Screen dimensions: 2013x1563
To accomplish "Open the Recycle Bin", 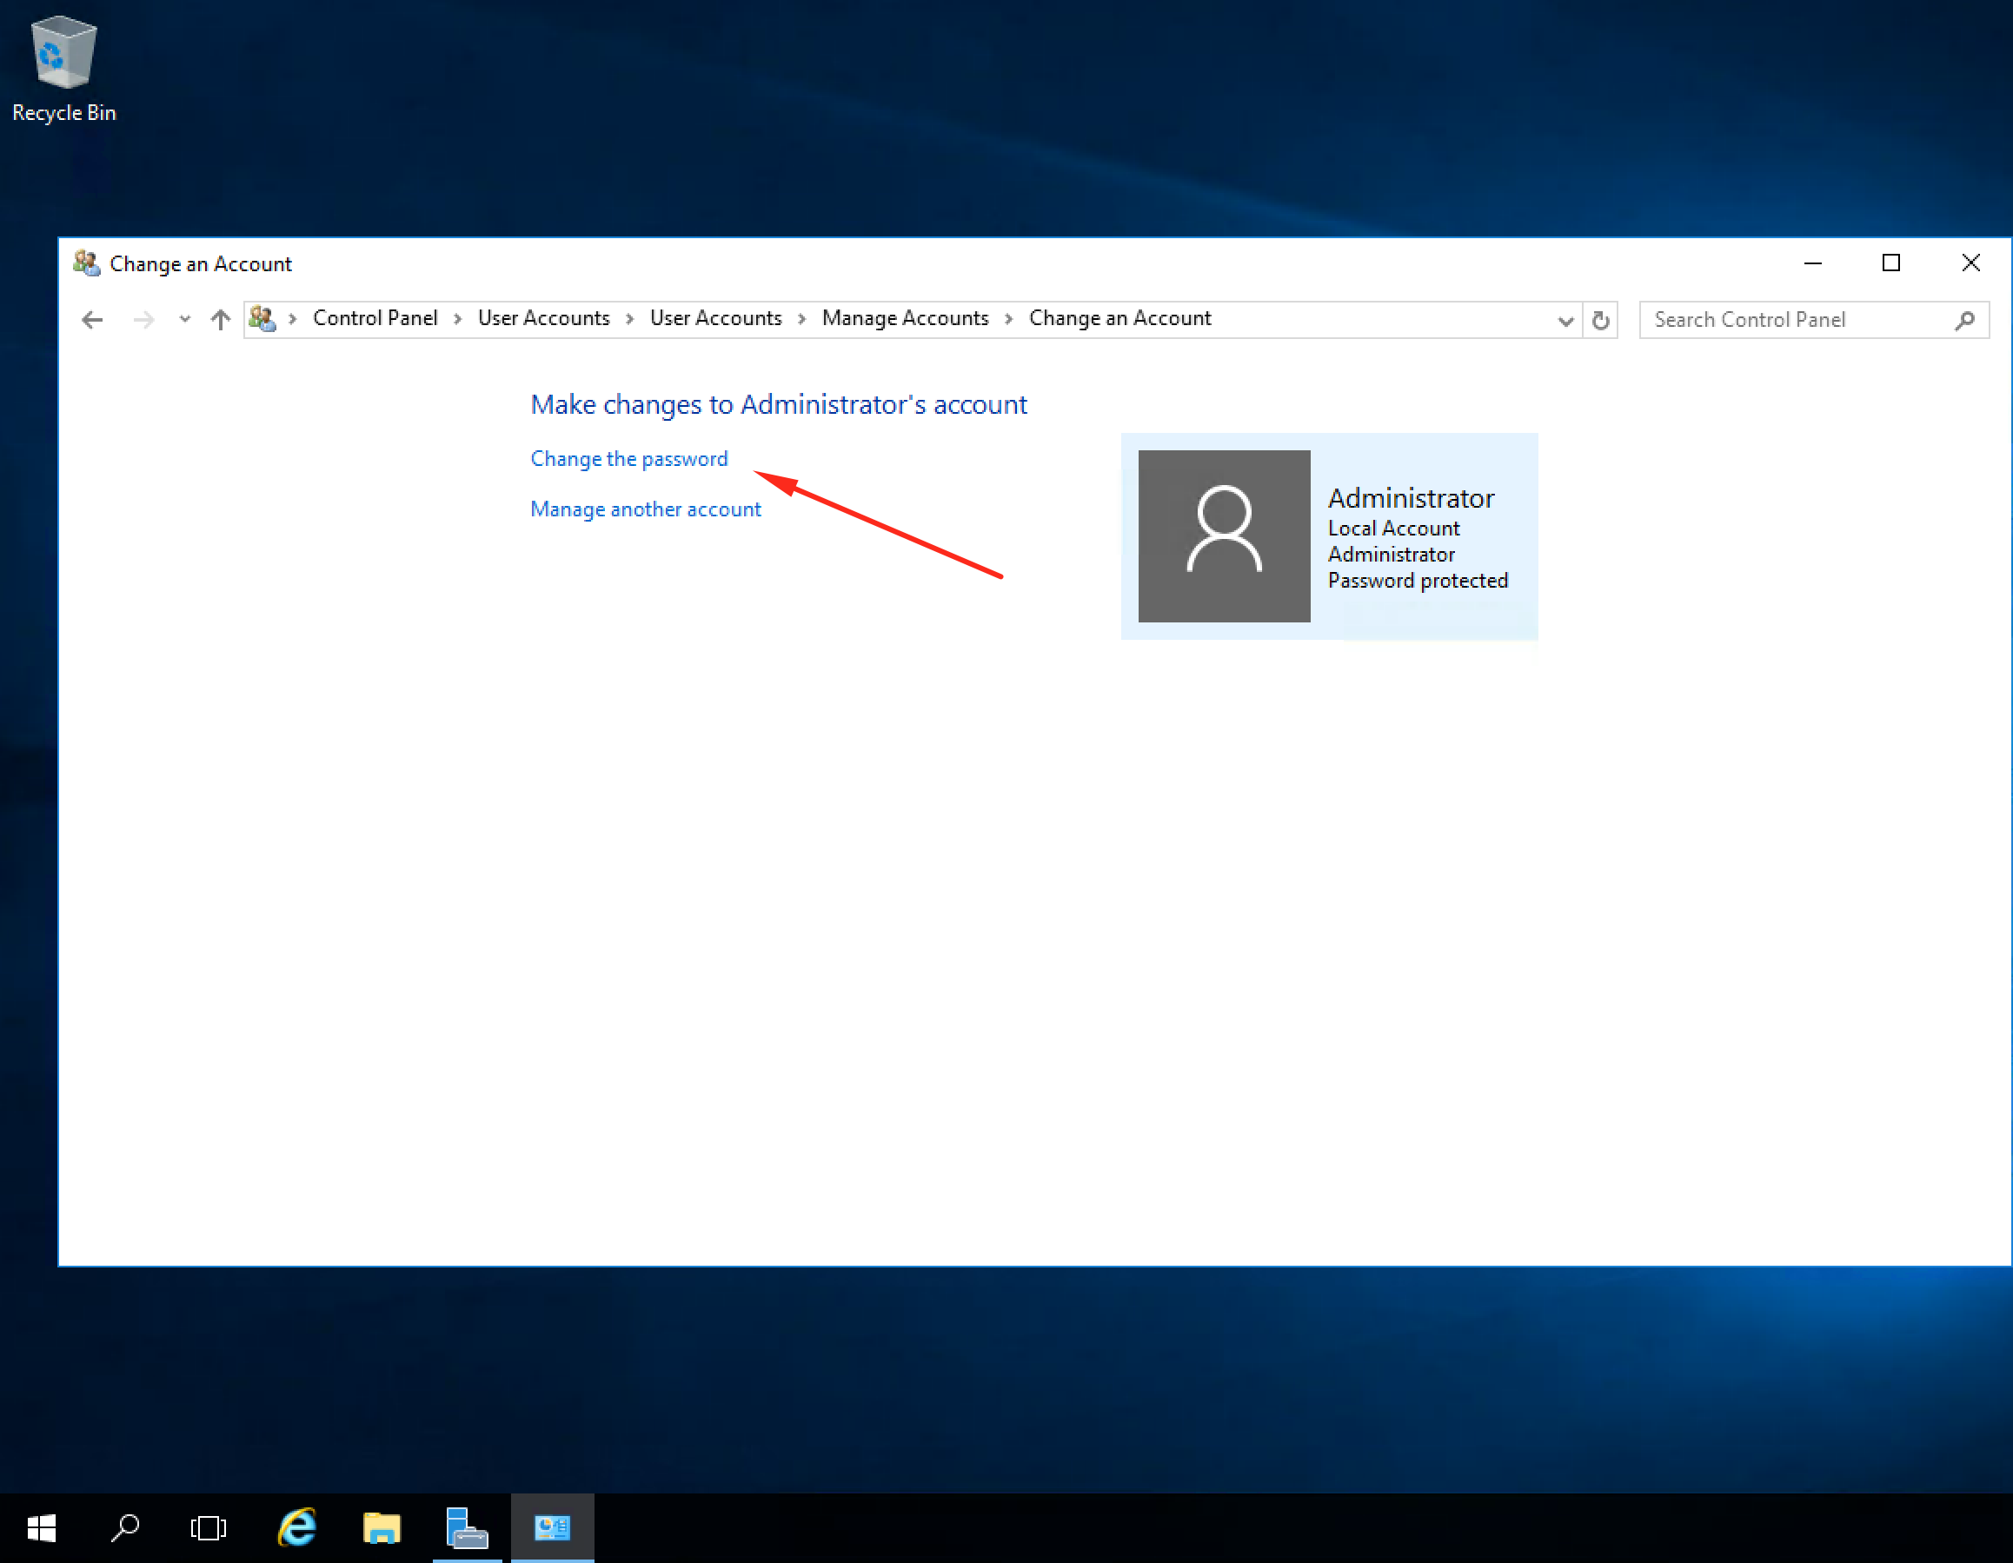I will pyautogui.click(x=63, y=56).
